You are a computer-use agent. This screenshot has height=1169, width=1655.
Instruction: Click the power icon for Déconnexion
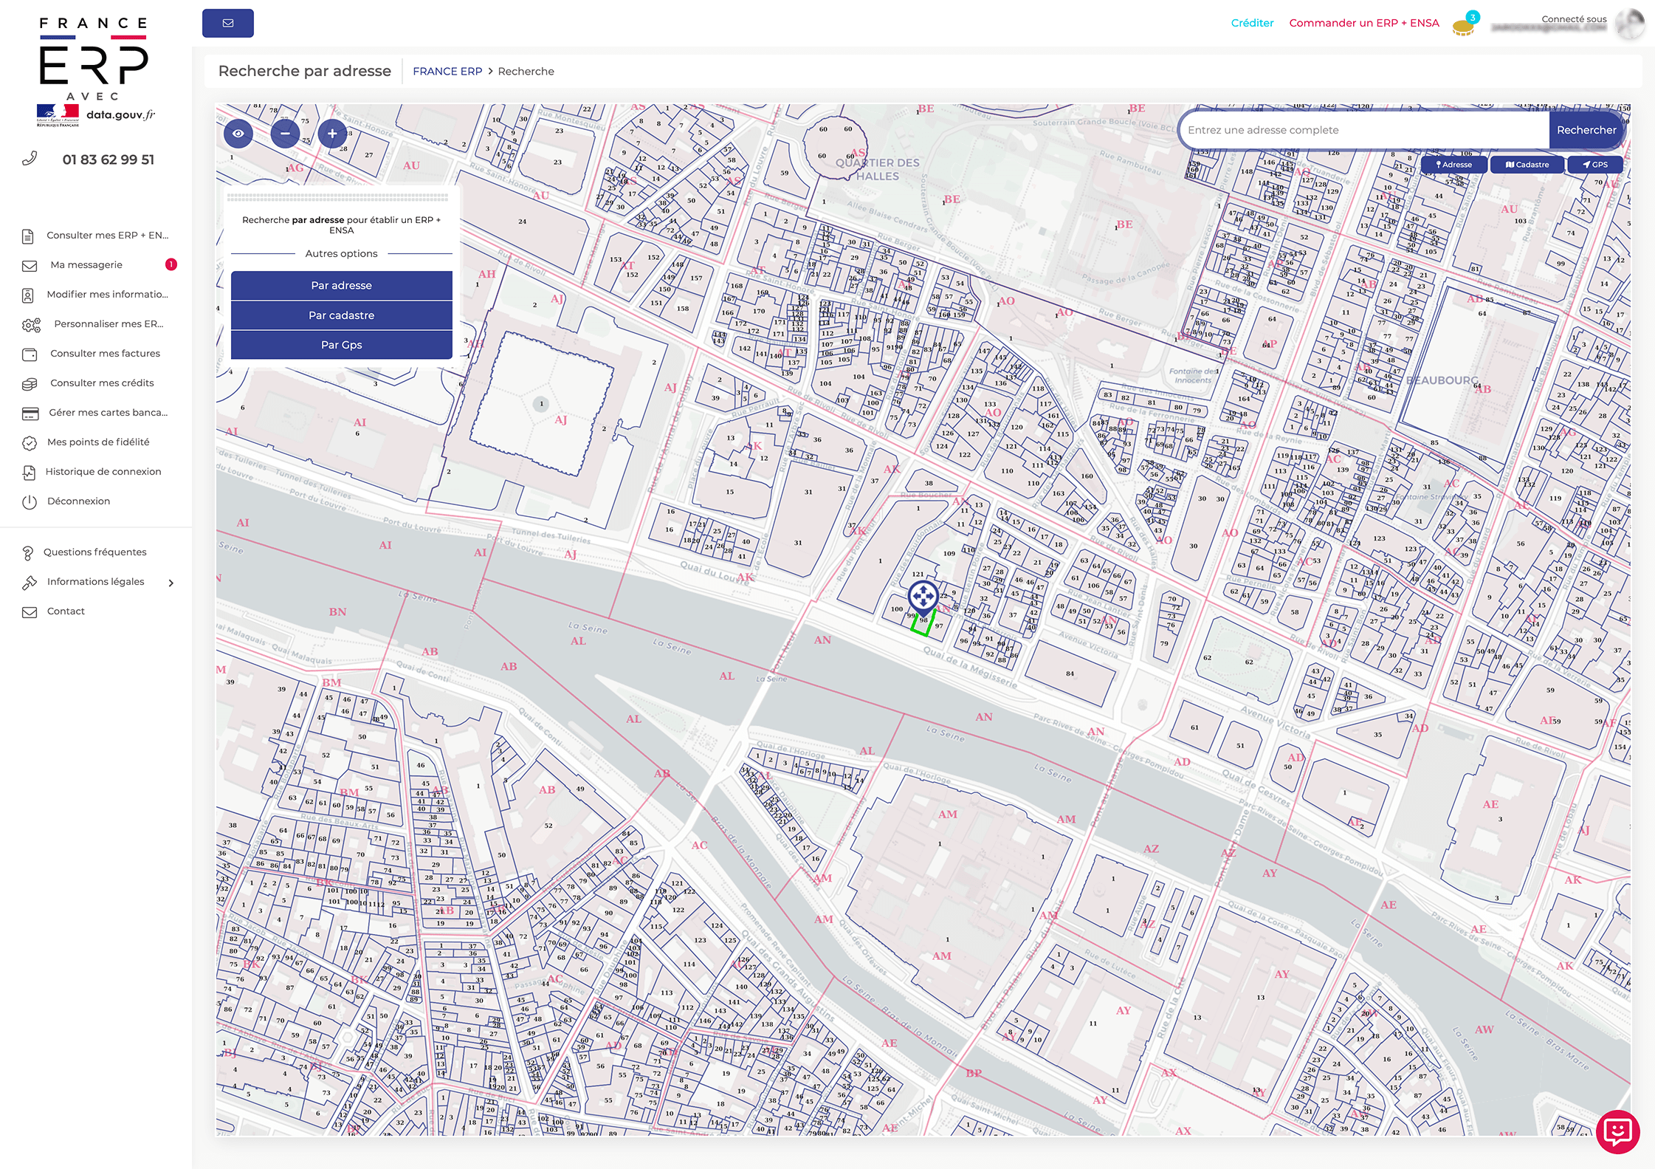[x=30, y=502]
